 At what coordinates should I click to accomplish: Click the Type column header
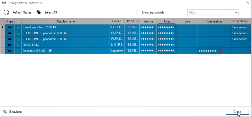10,21
